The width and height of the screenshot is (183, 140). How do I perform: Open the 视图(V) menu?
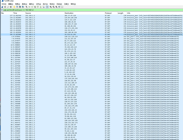pos(17,4)
